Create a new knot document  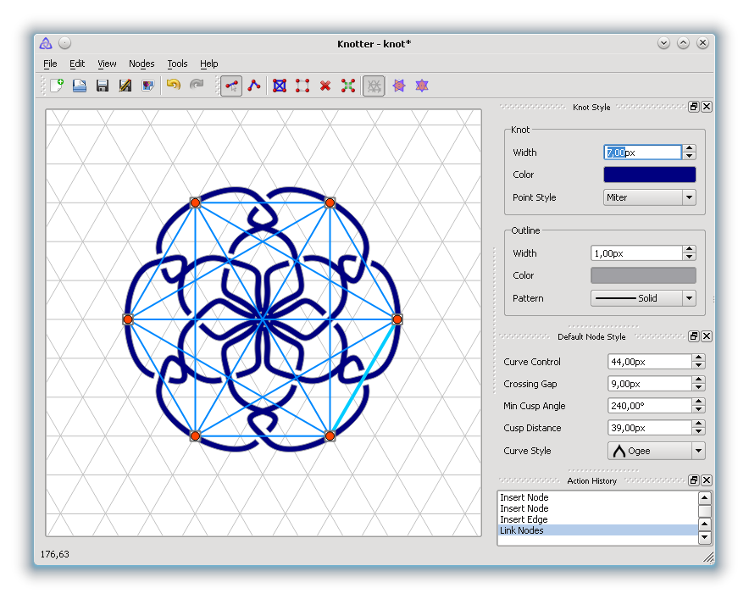coord(57,86)
